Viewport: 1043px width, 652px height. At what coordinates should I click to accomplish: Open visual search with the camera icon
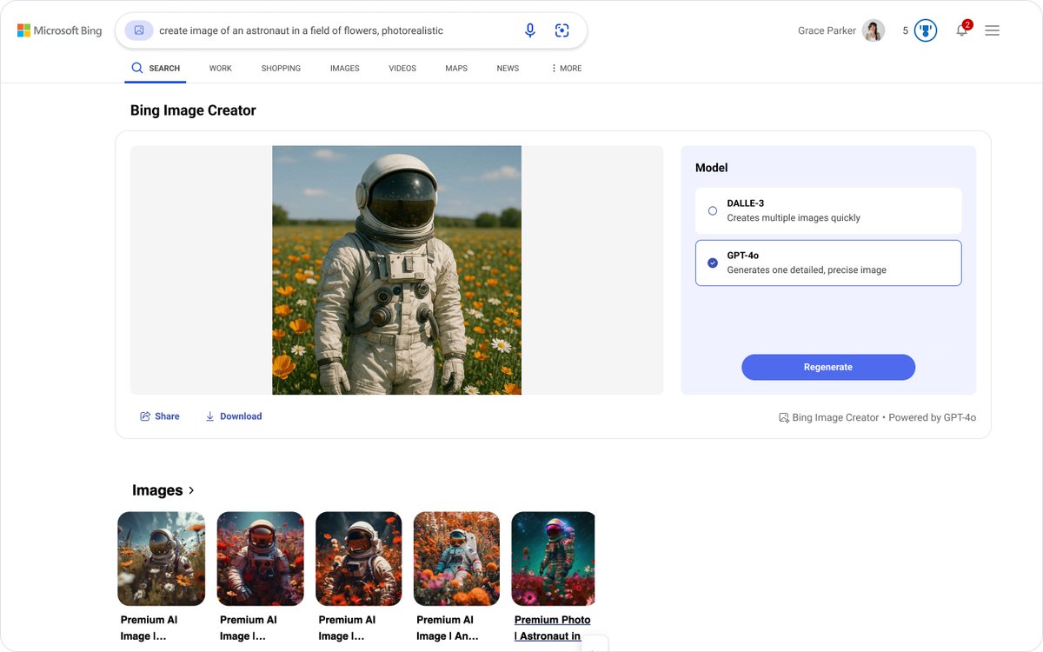pos(561,30)
